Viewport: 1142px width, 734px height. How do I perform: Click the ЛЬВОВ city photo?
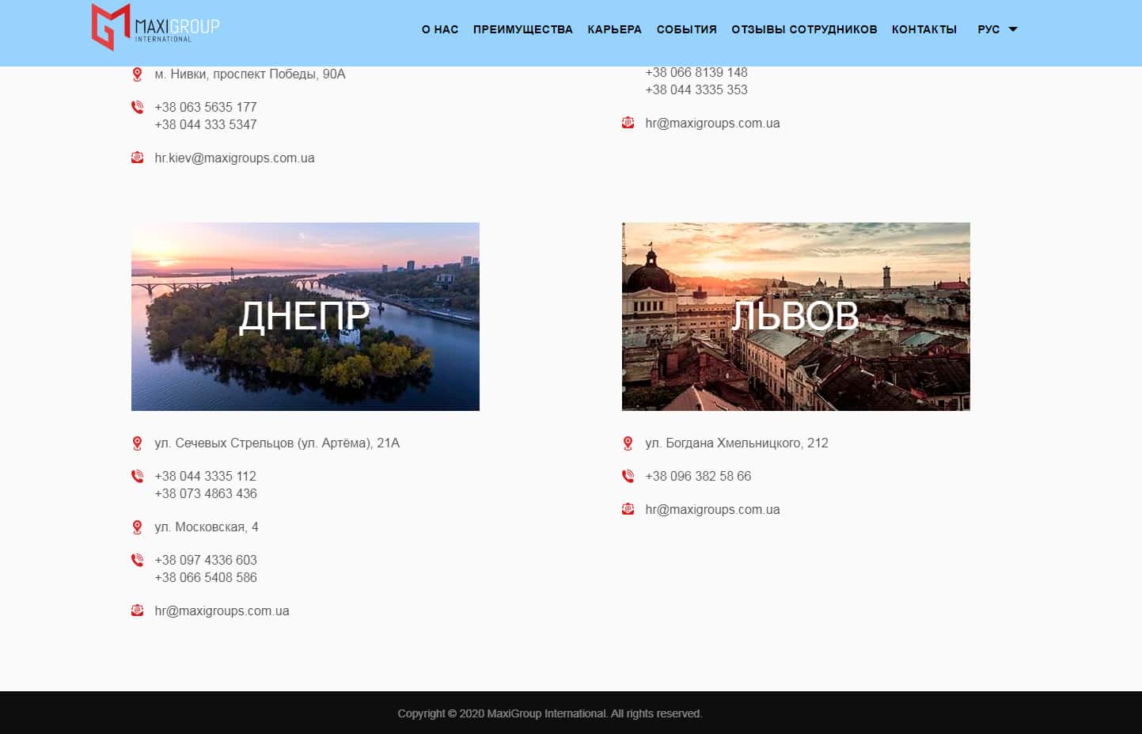click(795, 317)
